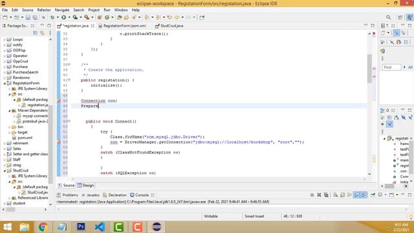Open the Display Selected Console dropdown

point(386,195)
